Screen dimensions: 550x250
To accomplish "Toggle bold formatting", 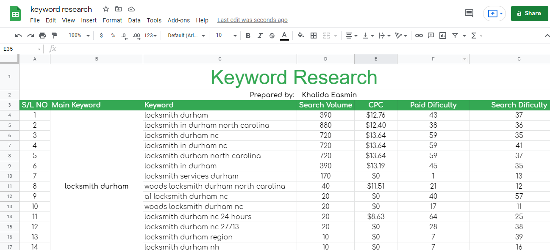I will 248,36.
